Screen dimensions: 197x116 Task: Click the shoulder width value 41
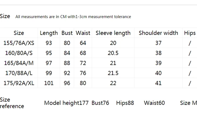[158, 83]
